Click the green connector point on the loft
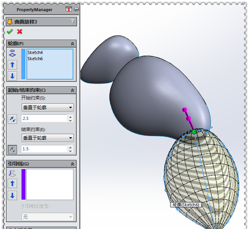249x229 pixels. click(x=194, y=132)
